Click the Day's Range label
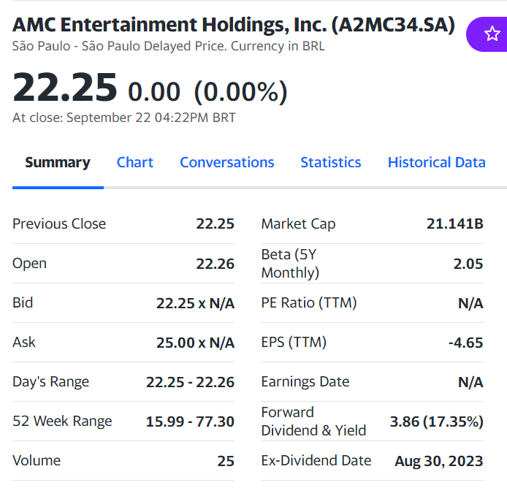 (50, 381)
